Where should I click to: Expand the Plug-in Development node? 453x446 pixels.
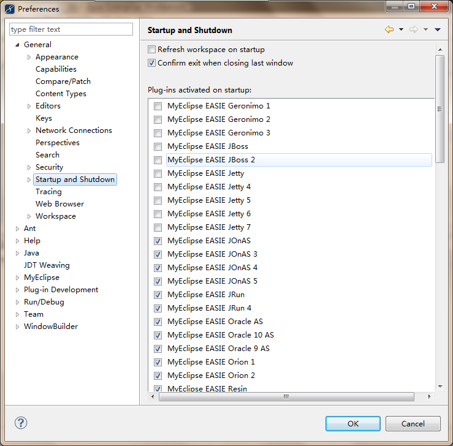pyautogui.click(x=17, y=290)
